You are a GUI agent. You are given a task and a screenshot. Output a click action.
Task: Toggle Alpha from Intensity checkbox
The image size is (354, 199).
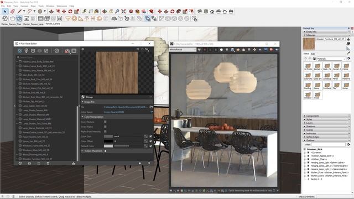pos(105,132)
